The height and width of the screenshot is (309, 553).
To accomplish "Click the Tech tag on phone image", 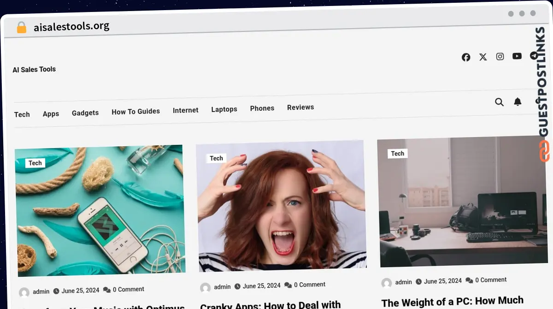I will (35, 163).
